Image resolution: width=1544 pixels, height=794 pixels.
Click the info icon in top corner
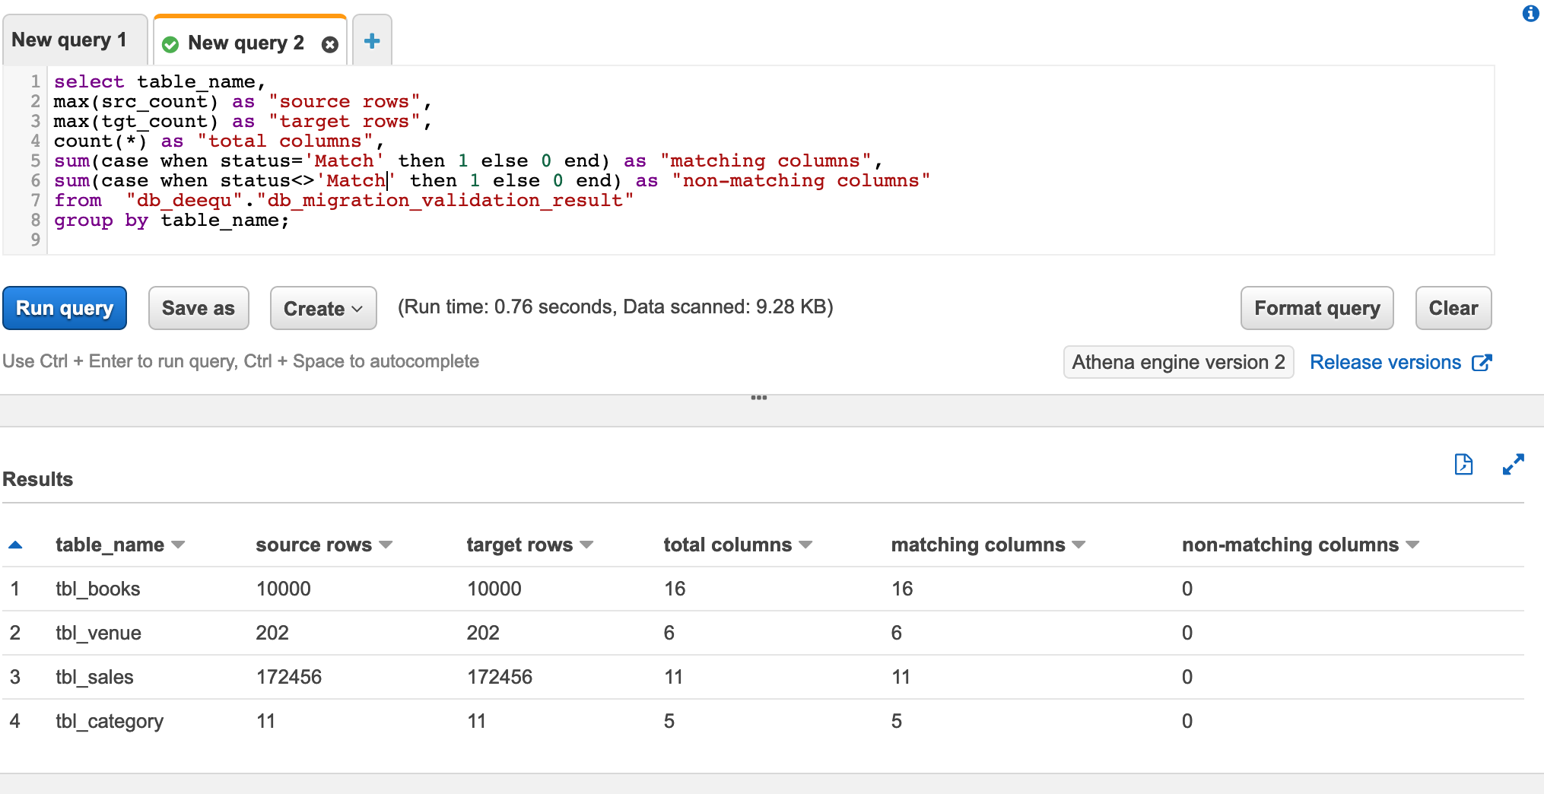tap(1530, 14)
